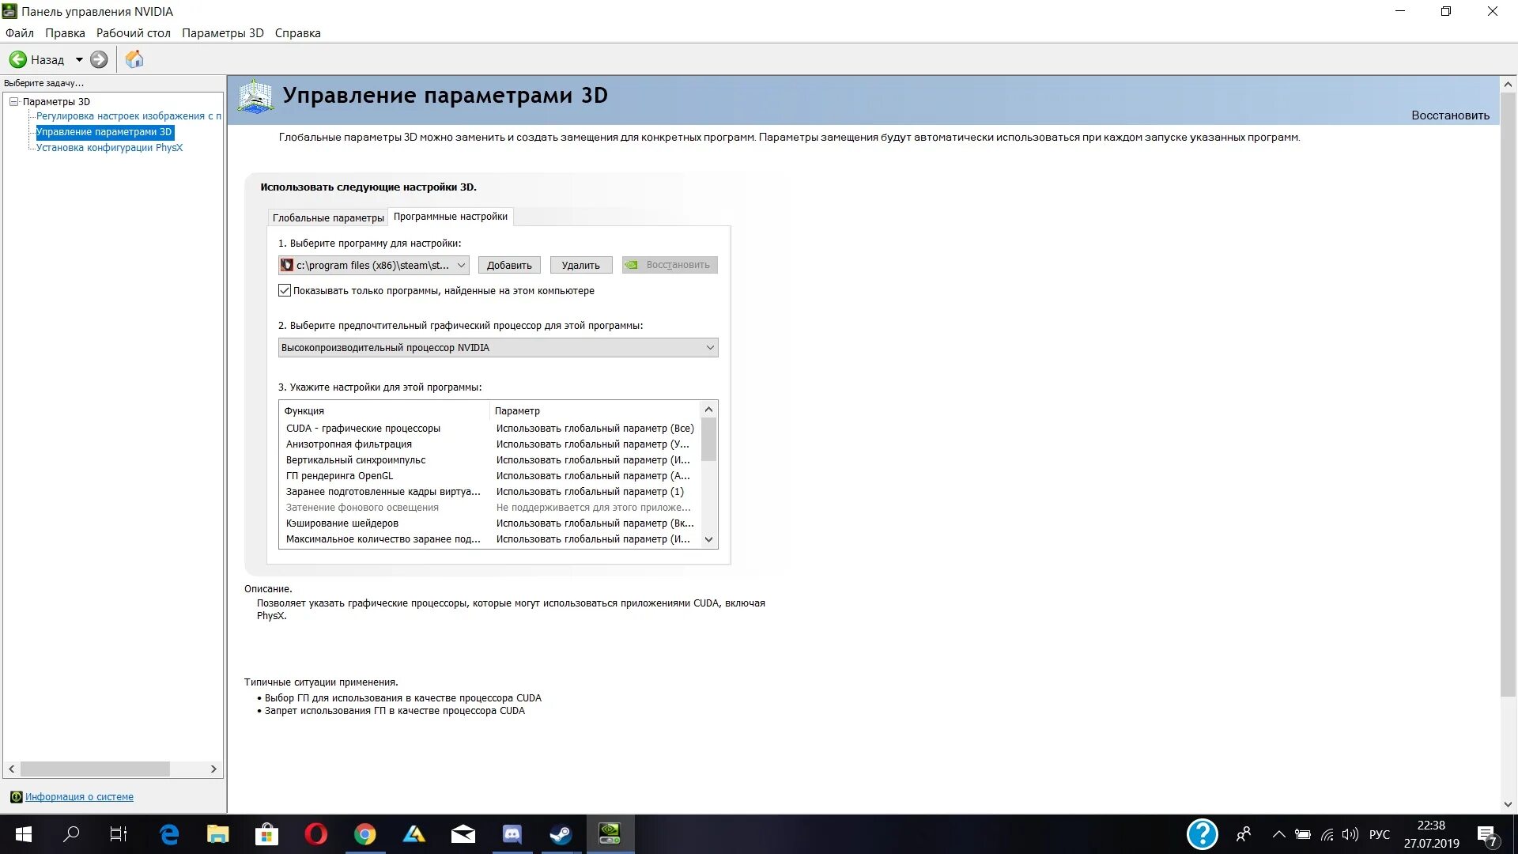Open Steam from the taskbar

pos(561,834)
